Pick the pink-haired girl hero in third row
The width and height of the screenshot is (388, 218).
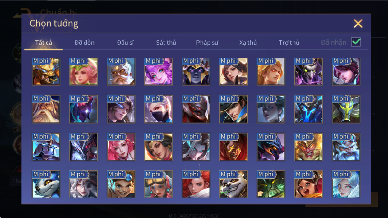click(x=121, y=147)
